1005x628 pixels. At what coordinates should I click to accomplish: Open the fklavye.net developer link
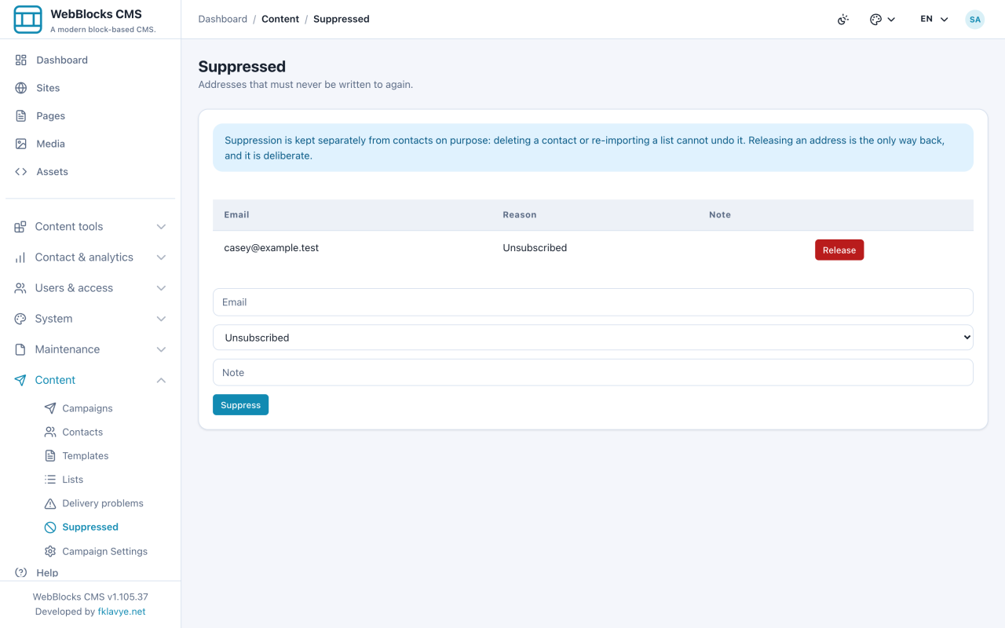[x=122, y=612]
